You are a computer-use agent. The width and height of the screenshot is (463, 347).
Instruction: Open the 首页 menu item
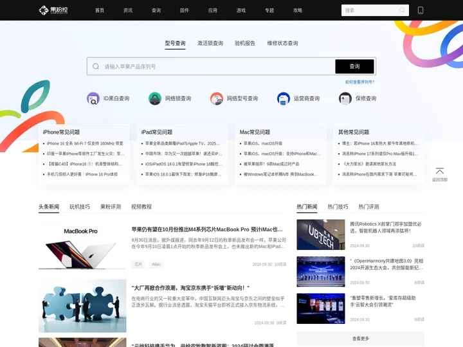100,10
